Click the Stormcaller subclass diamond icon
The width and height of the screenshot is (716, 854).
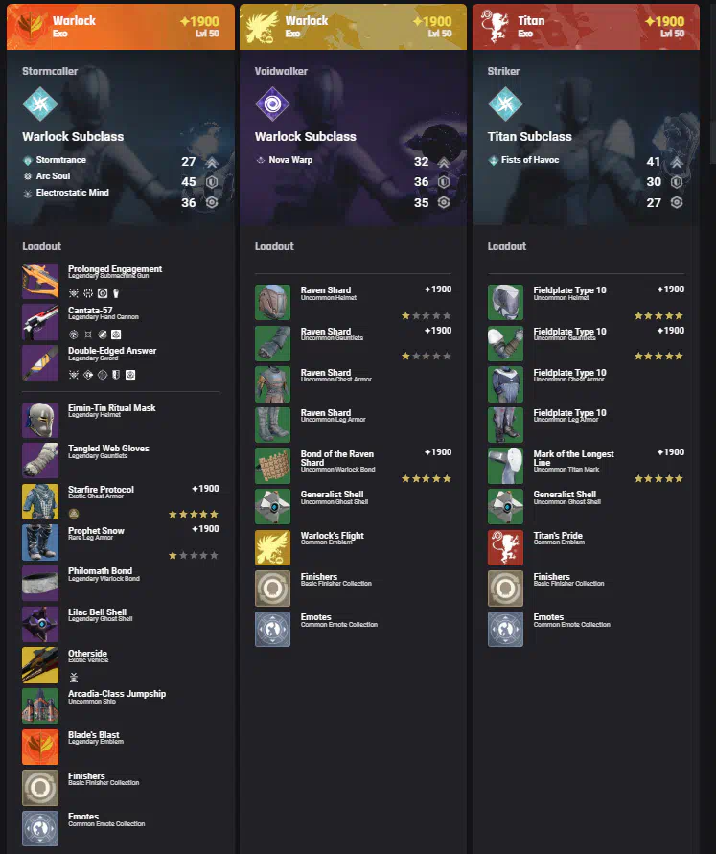coord(40,104)
